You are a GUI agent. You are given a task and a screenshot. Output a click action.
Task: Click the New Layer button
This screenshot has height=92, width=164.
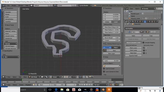tap(111, 53)
